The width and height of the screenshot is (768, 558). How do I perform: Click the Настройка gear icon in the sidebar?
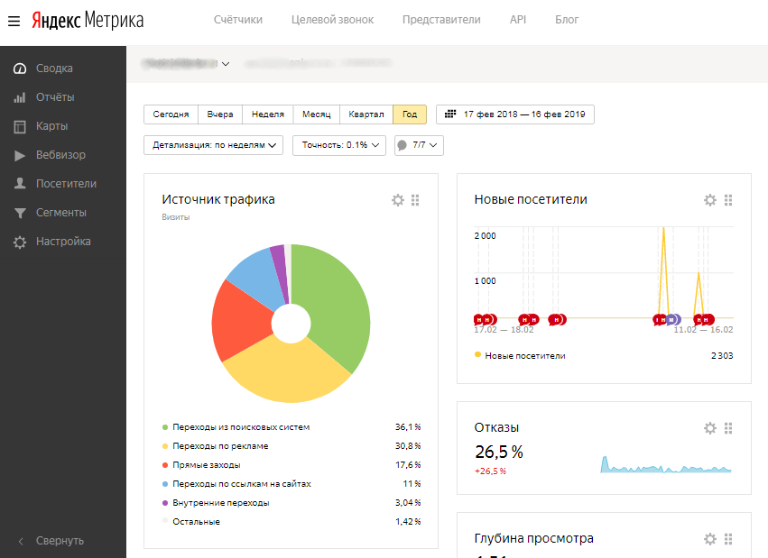click(x=20, y=242)
